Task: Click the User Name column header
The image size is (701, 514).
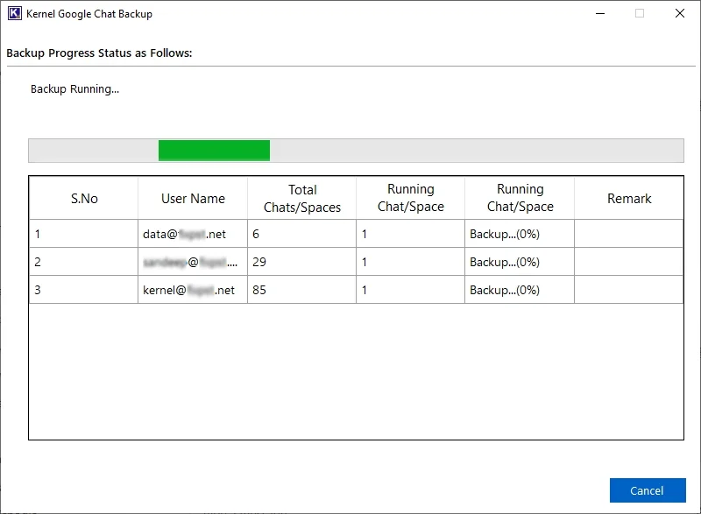Action: coord(191,198)
